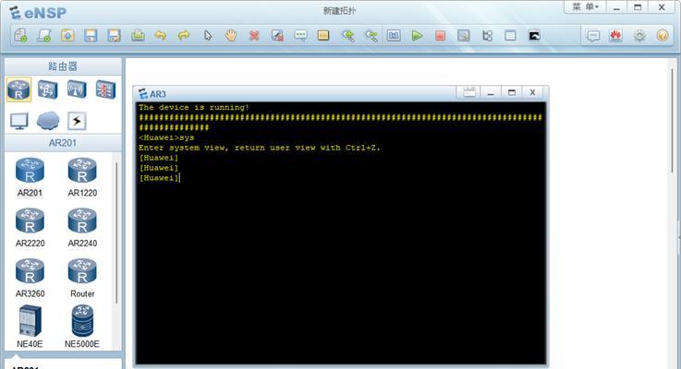Toggle the grid display icon
The height and width of the screenshot is (369, 681).
[510, 35]
